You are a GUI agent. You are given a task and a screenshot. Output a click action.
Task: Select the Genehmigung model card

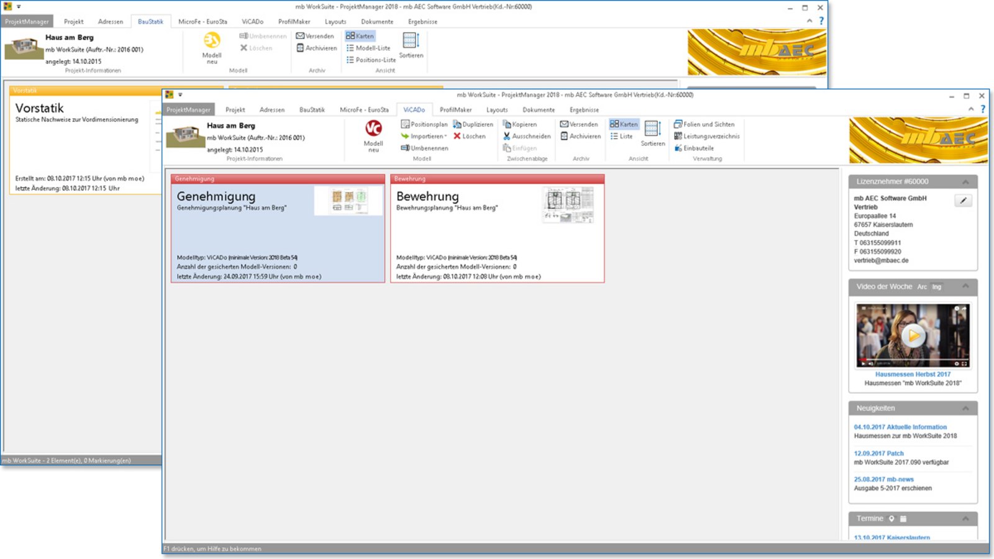[x=278, y=229]
